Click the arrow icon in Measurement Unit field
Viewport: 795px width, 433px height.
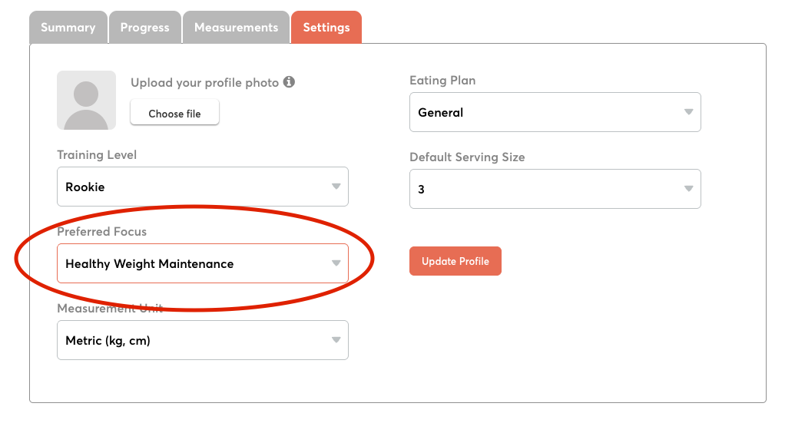coord(336,340)
